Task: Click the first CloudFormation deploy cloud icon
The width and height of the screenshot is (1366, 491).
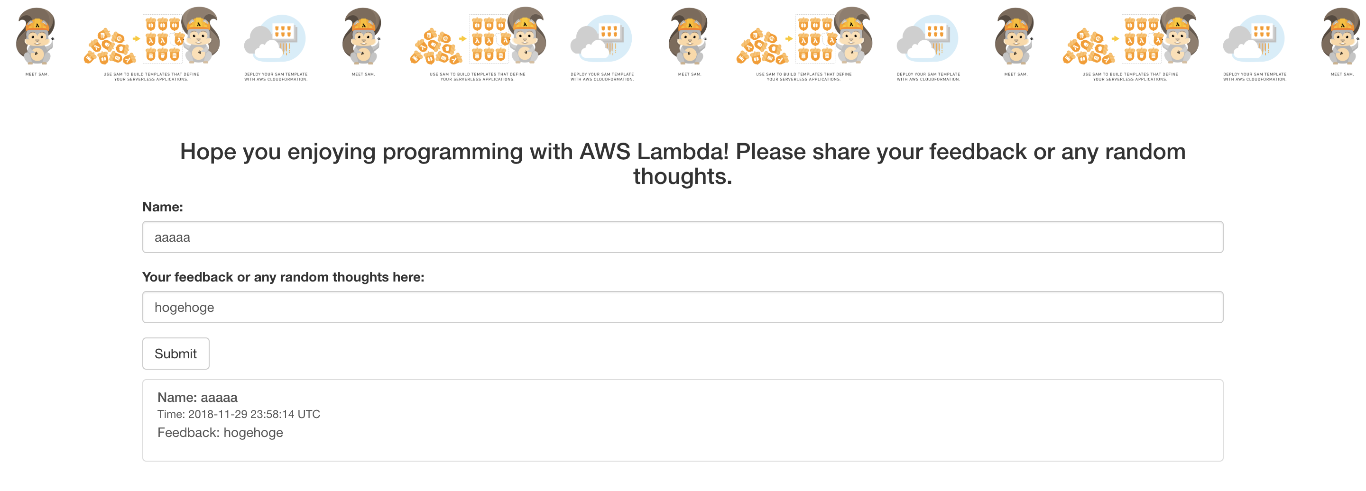Action: coord(276,40)
